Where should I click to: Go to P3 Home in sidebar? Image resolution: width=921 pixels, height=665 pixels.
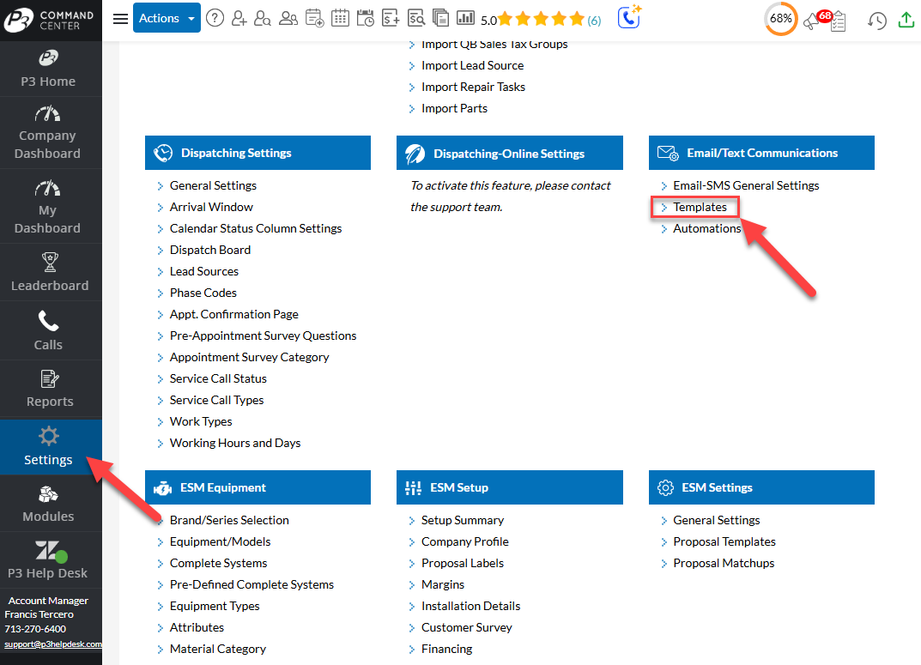point(49,69)
